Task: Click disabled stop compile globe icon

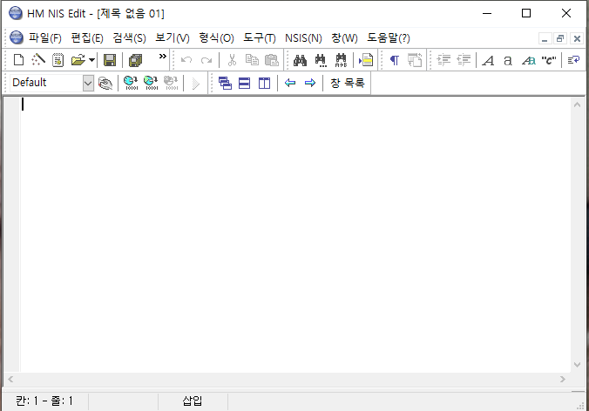Action: tap(171, 83)
